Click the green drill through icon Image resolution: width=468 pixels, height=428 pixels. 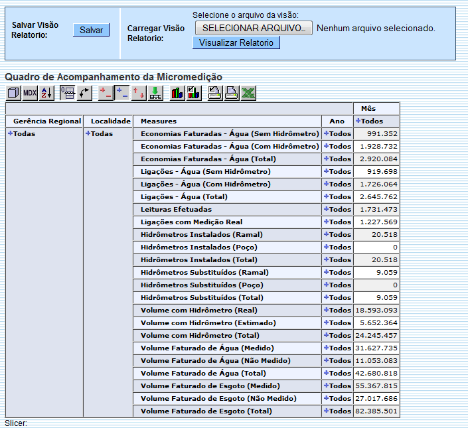(155, 93)
